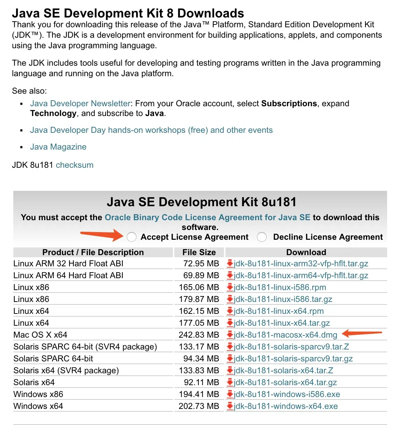Click download icon beside jdk-8u181-linux-x64.rpm

tap(230, 311)
